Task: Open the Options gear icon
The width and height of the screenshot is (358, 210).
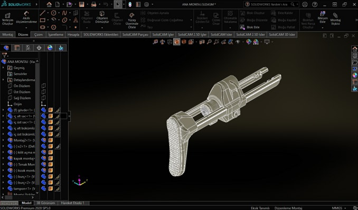Action: pyautogui.click(x=147, y=4)
